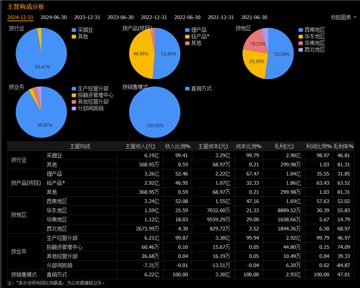Click the 直销方式 legend icon

(187, 89)
